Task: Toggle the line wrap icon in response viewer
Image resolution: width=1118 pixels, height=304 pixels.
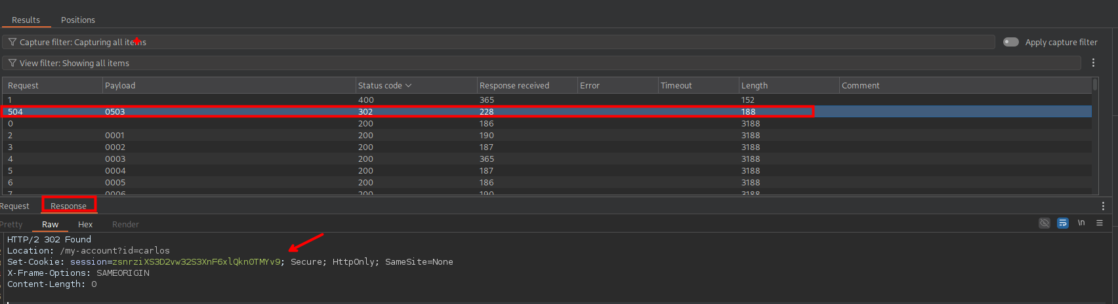Action: (x=1062, y=223)
